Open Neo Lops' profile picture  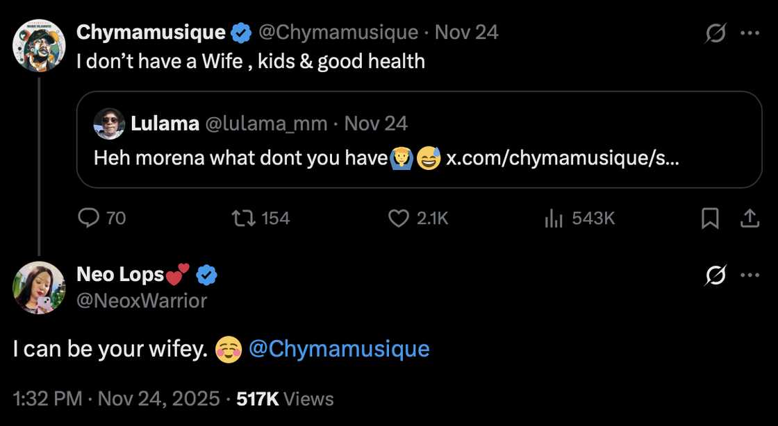pyautogui.click(x=38, y=287)
